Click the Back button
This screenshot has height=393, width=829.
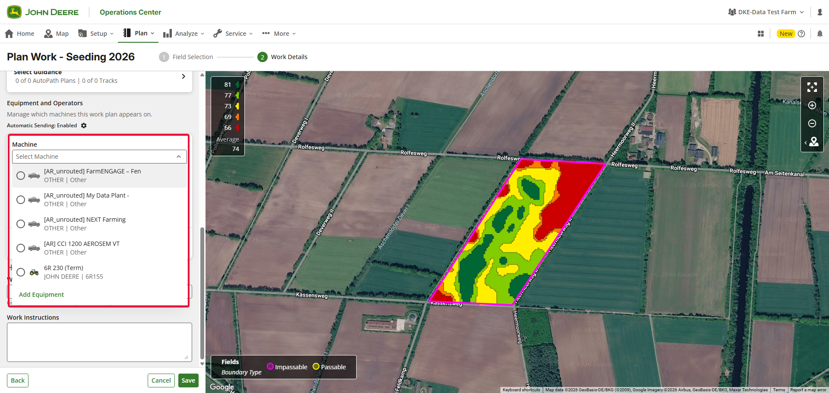(18, 380)
